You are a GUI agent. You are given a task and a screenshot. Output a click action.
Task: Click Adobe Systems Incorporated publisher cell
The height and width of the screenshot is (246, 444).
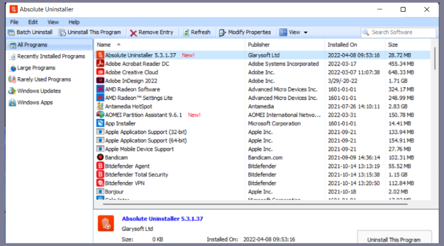tap(284, 64)
